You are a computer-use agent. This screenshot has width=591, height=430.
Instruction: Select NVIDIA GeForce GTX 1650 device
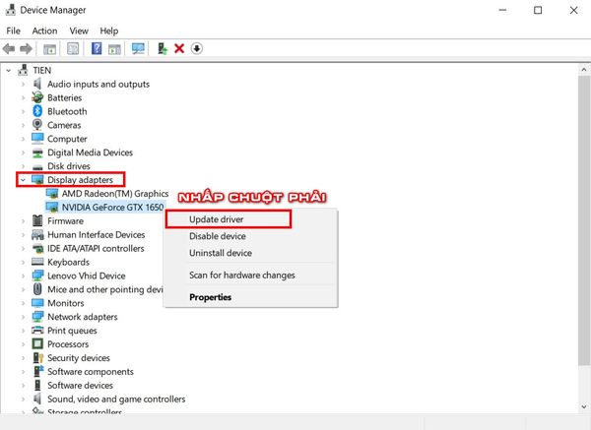[x=112, y=207]
